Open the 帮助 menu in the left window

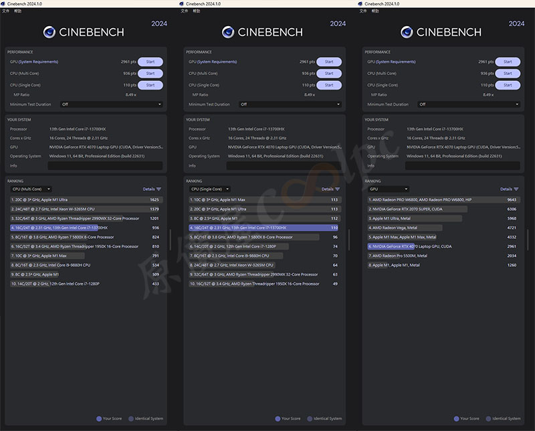(18, 11)
